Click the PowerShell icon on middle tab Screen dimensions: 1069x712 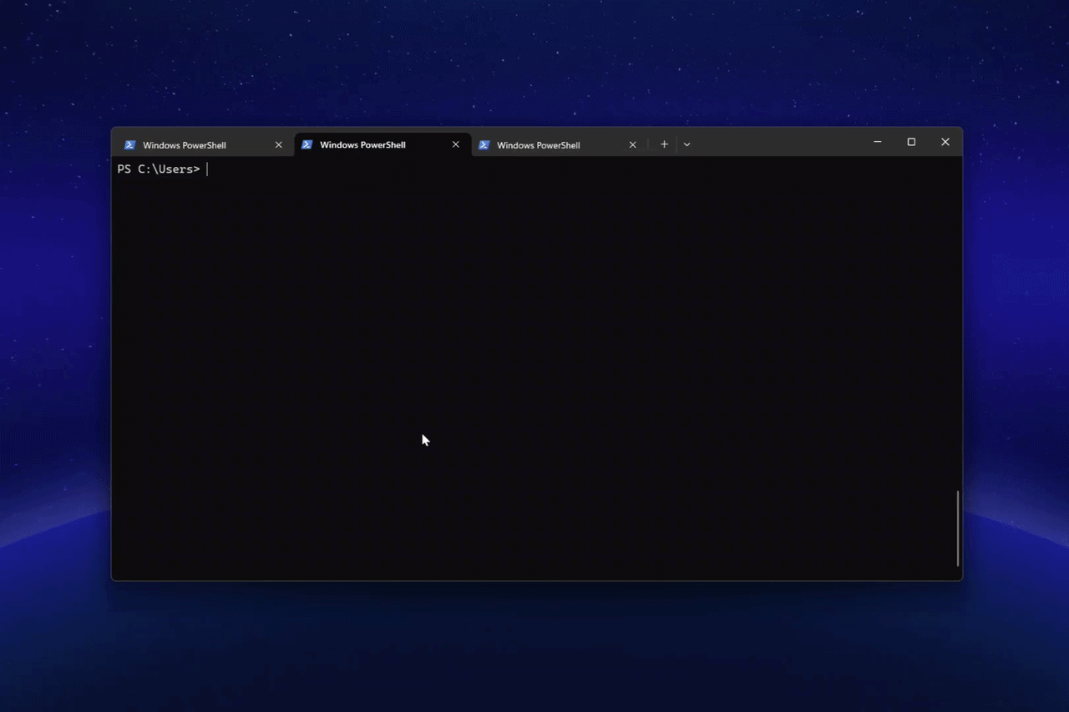(x=307, y=144)
